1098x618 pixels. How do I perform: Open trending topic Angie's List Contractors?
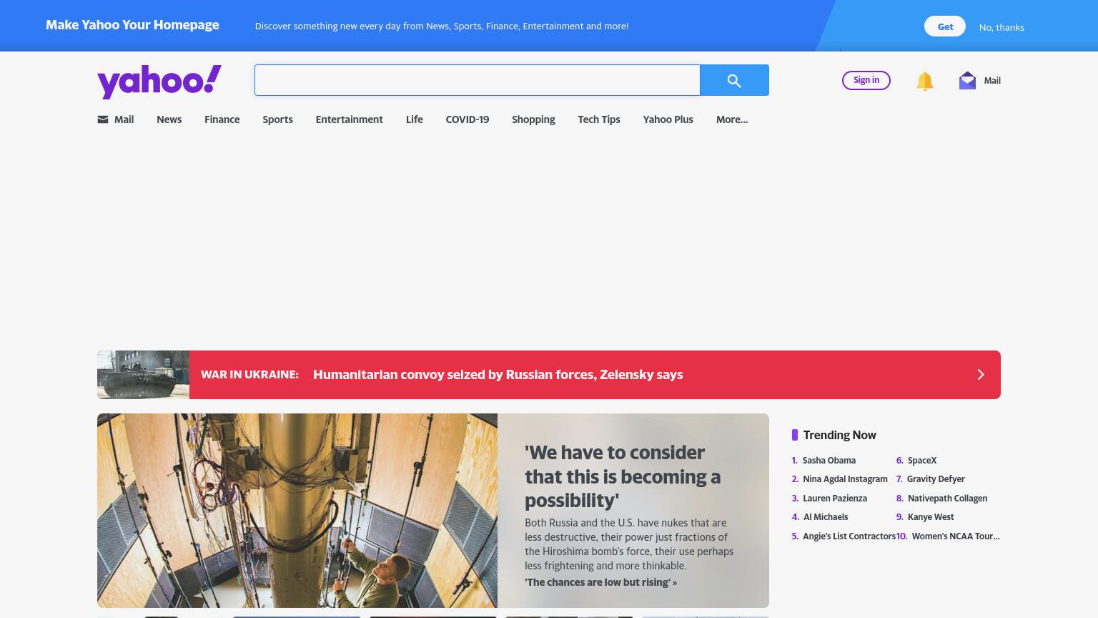[849, 536]
